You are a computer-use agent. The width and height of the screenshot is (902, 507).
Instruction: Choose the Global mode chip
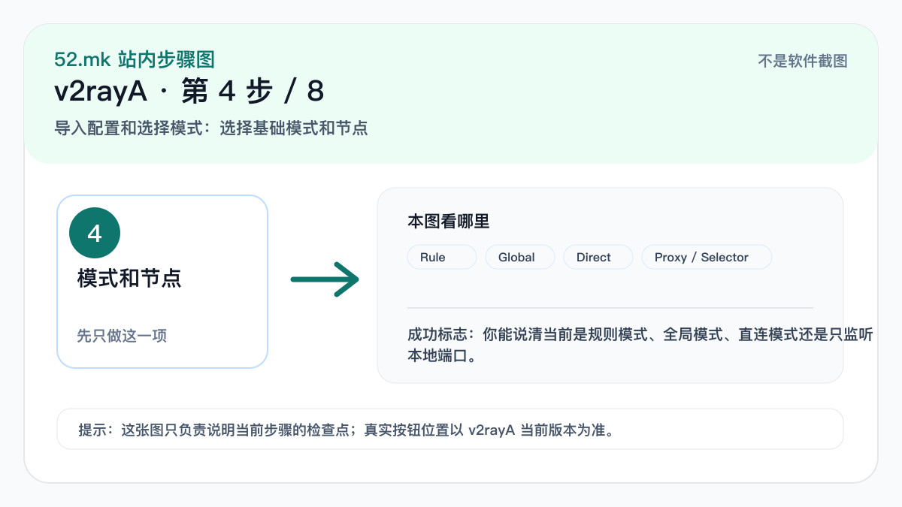(x=520, y=257)
